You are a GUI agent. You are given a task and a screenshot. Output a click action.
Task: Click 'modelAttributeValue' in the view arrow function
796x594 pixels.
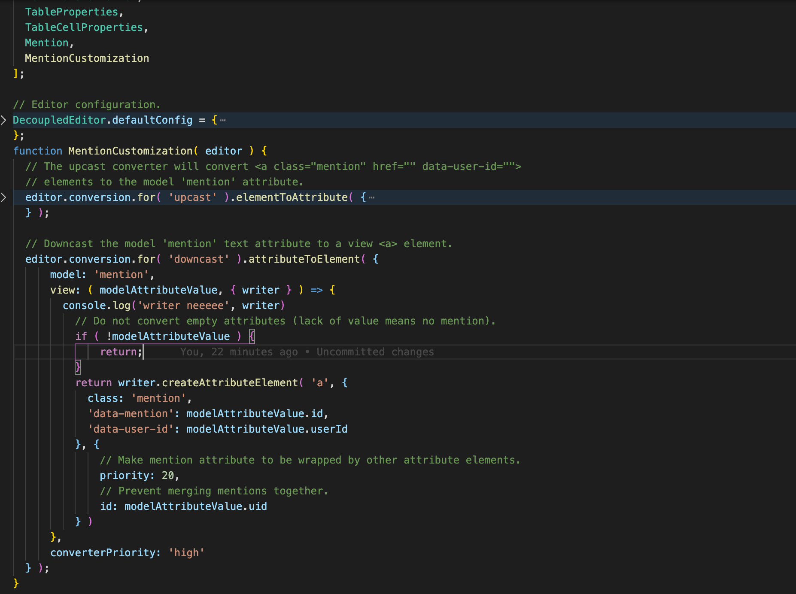[x=158, y=290]
